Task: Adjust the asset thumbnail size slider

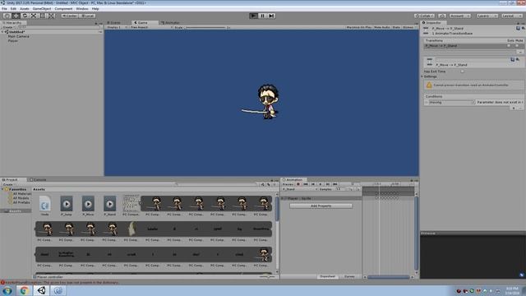Action: click(x=268, y=277)
